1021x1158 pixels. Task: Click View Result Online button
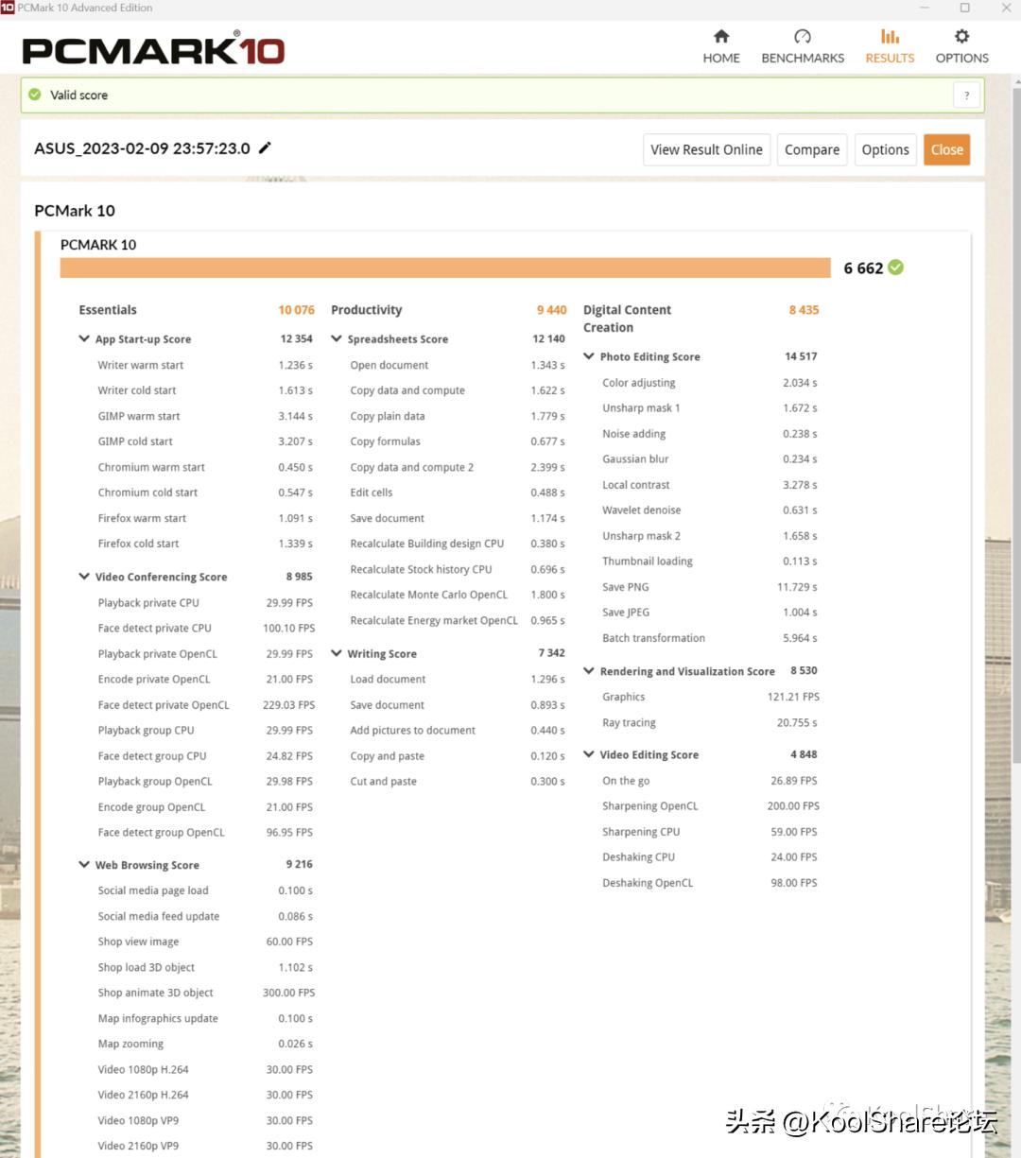click(x=706, y=149)
